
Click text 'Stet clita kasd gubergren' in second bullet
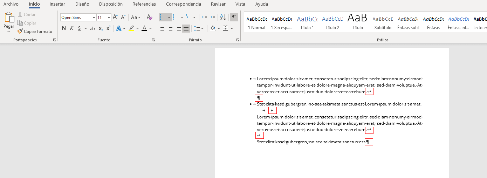282,104
